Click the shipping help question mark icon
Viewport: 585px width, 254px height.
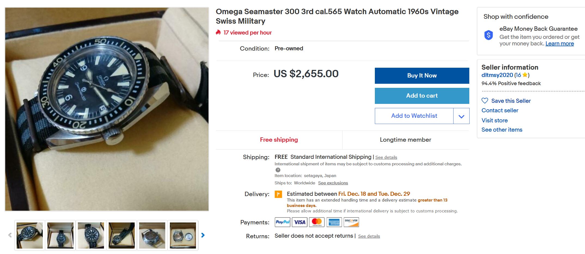[x=278, y=170]
